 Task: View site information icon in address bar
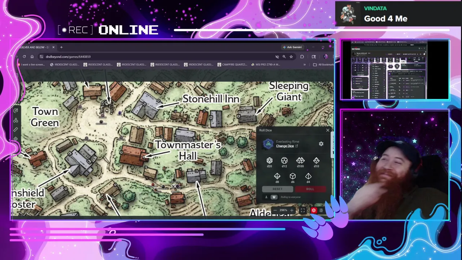(x=41, y=57)
